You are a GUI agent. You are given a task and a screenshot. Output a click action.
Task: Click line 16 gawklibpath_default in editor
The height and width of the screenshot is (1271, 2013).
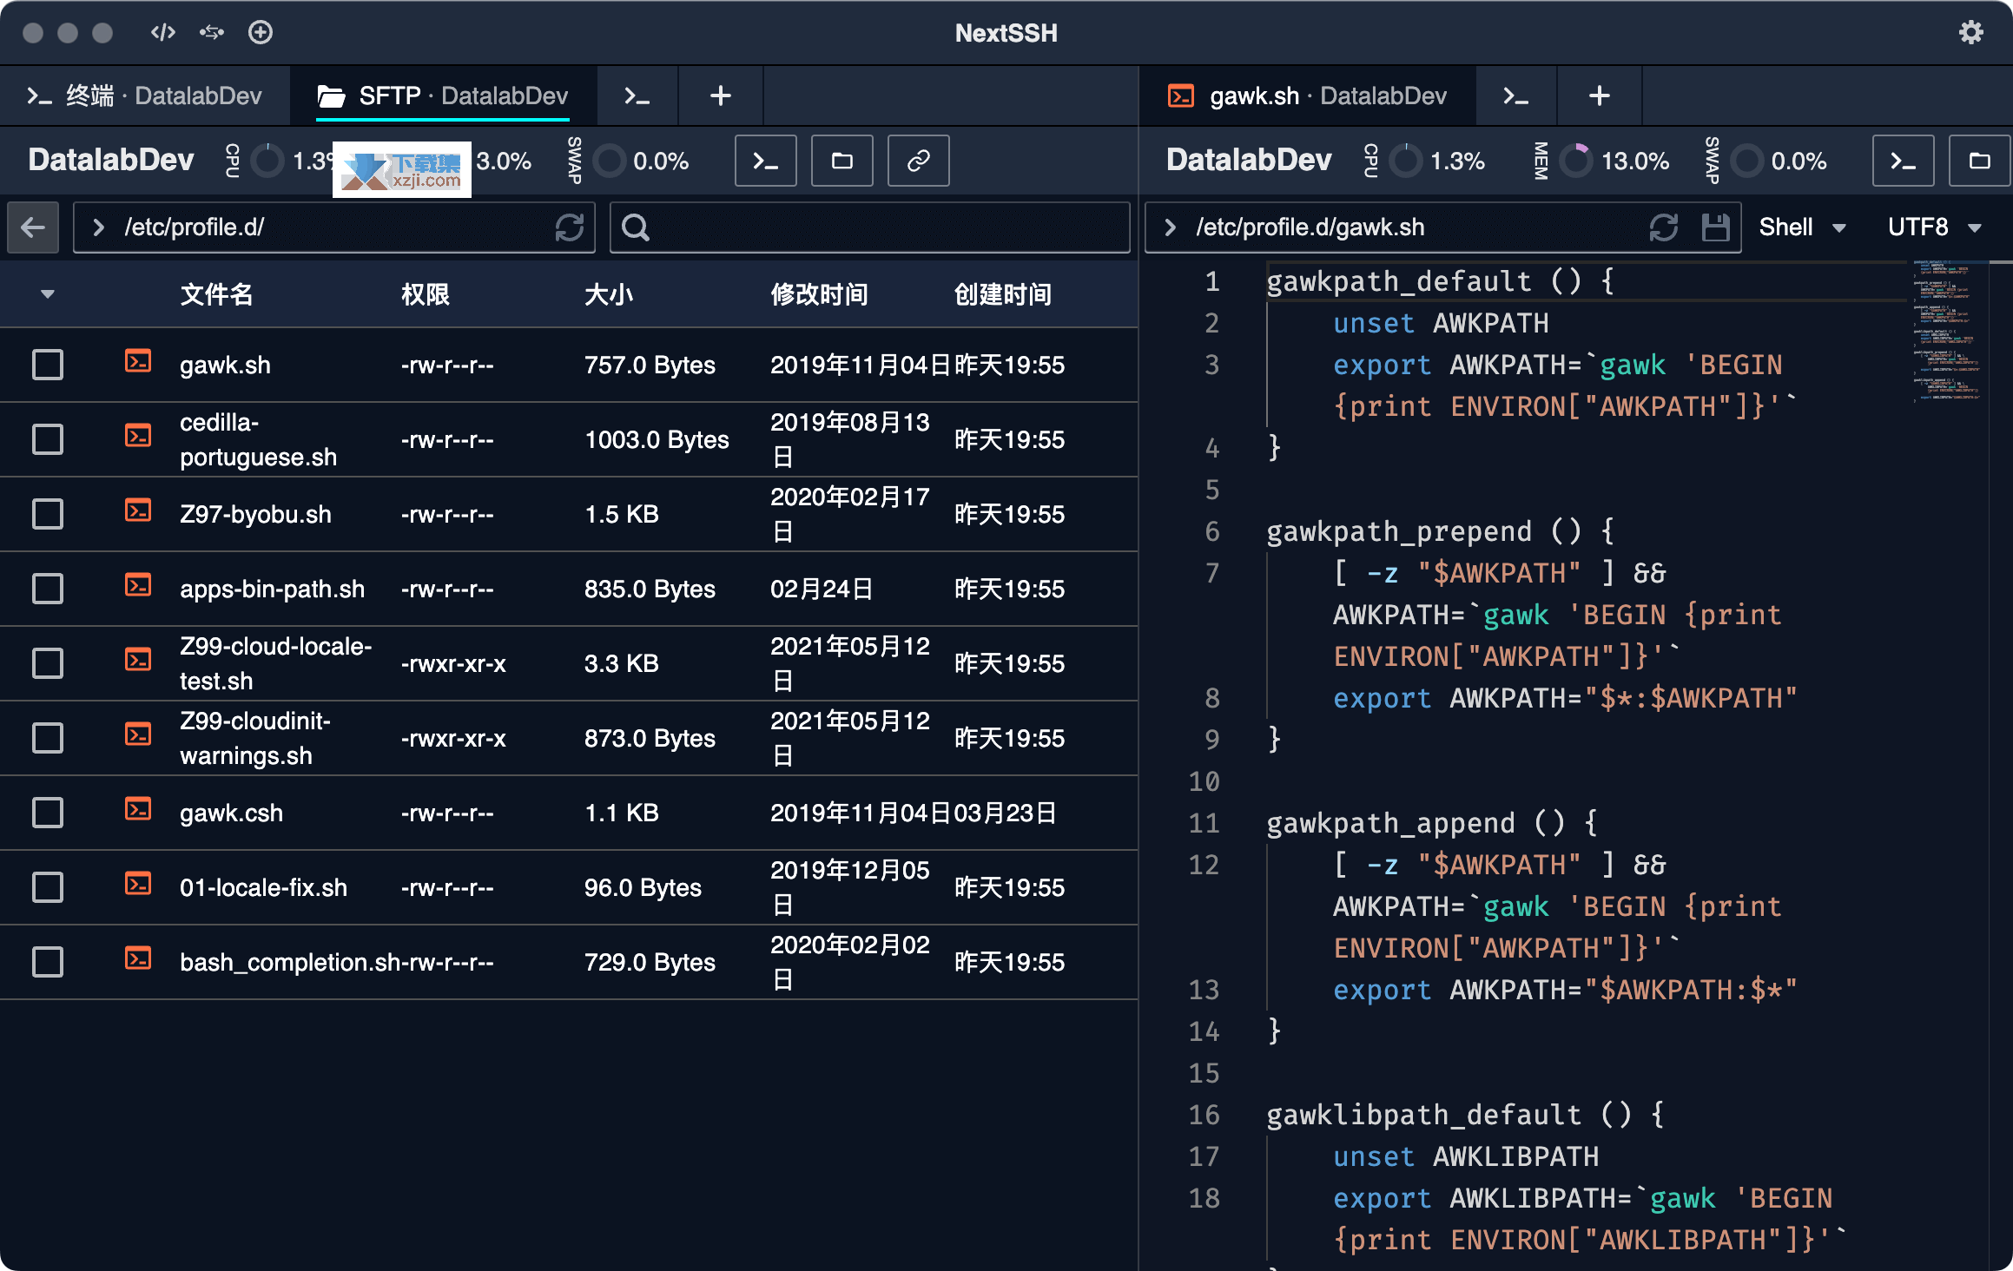pos(1465,1115)
